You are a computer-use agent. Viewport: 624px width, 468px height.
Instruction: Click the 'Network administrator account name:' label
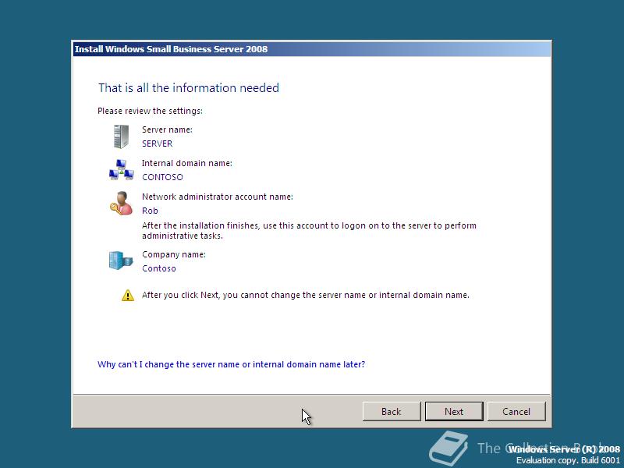[x=218, y=197]
